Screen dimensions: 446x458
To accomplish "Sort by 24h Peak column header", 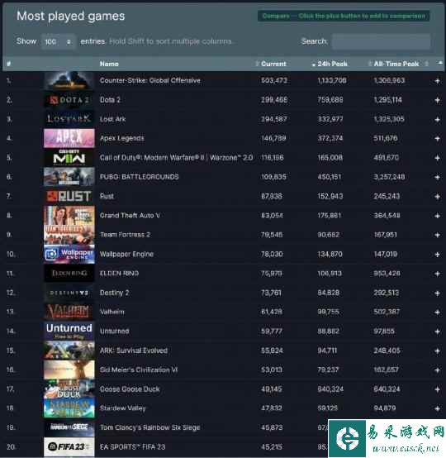I will 332,64.
